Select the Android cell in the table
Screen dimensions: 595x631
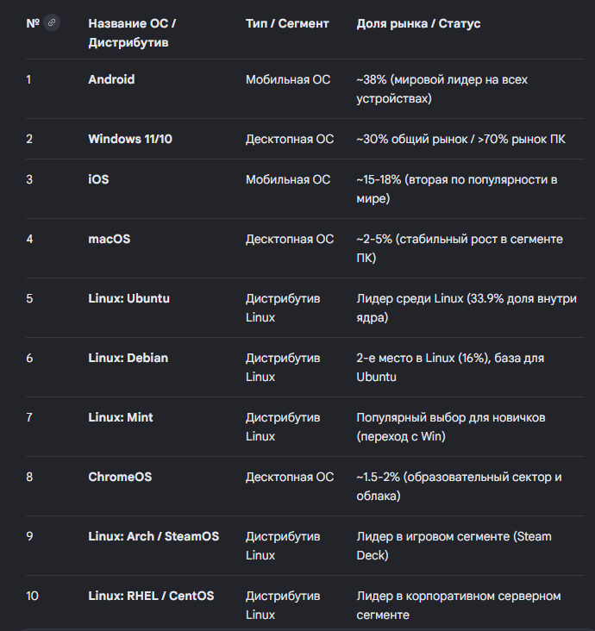pyautogui.click(x=111, y=79)
